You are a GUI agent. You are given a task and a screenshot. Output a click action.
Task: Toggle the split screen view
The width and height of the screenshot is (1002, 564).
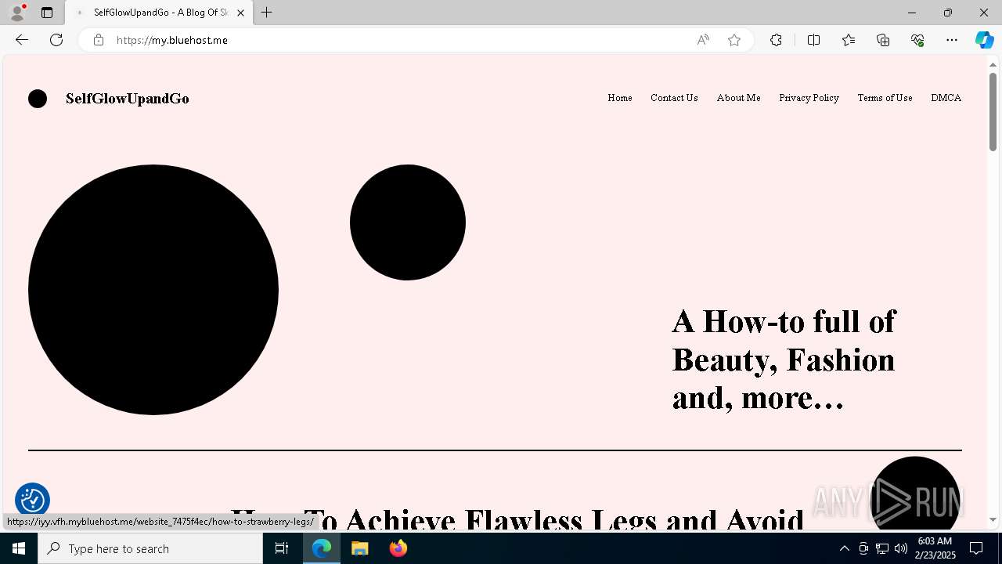click(x=813, y=40)
